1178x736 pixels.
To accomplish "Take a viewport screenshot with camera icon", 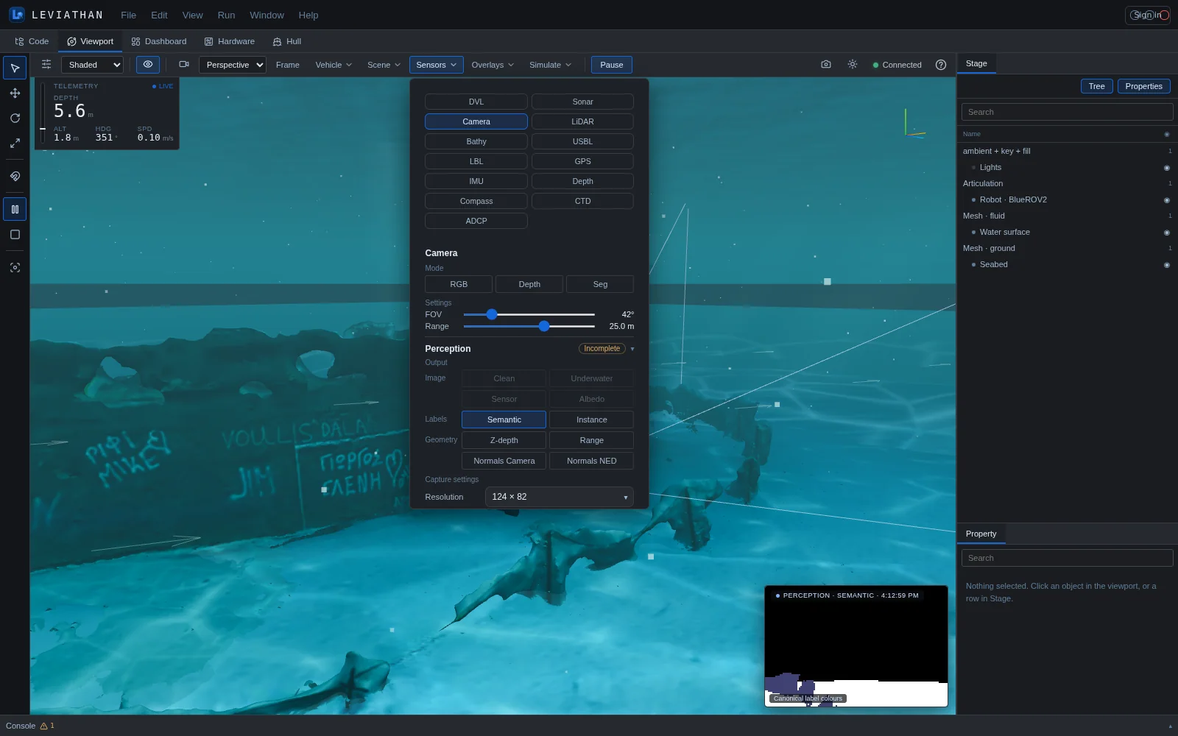I will point(826,65).
